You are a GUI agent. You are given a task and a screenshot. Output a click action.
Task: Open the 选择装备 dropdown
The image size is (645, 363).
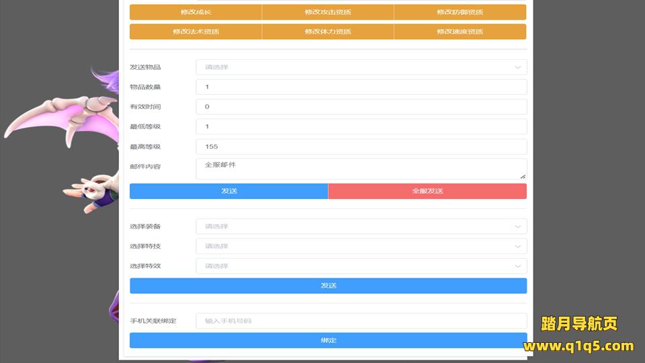pos(361,227)
